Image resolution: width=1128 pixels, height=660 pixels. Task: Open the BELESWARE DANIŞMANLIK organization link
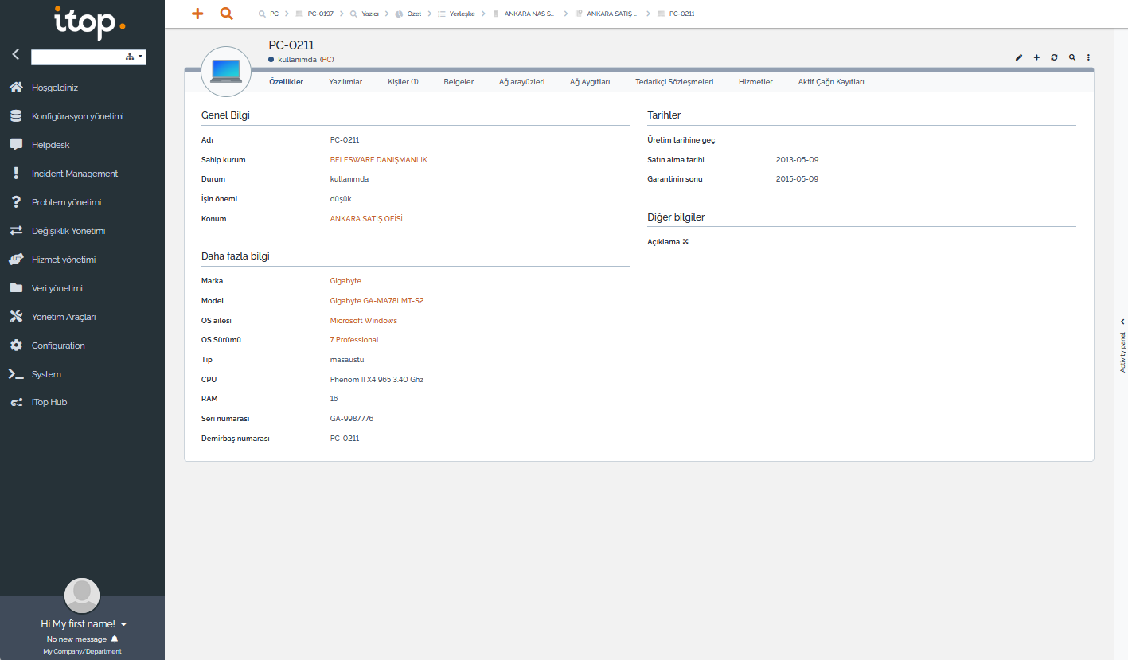pos(378,160)
